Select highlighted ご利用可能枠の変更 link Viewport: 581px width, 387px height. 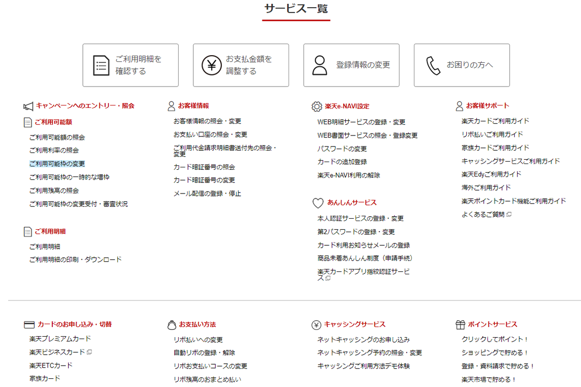click(x=57, y=164)
